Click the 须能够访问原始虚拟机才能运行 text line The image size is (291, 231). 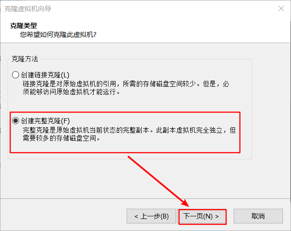click(x=72, y=92)
